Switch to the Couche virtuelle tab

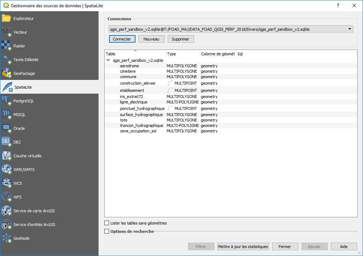(x=28, y=156)
